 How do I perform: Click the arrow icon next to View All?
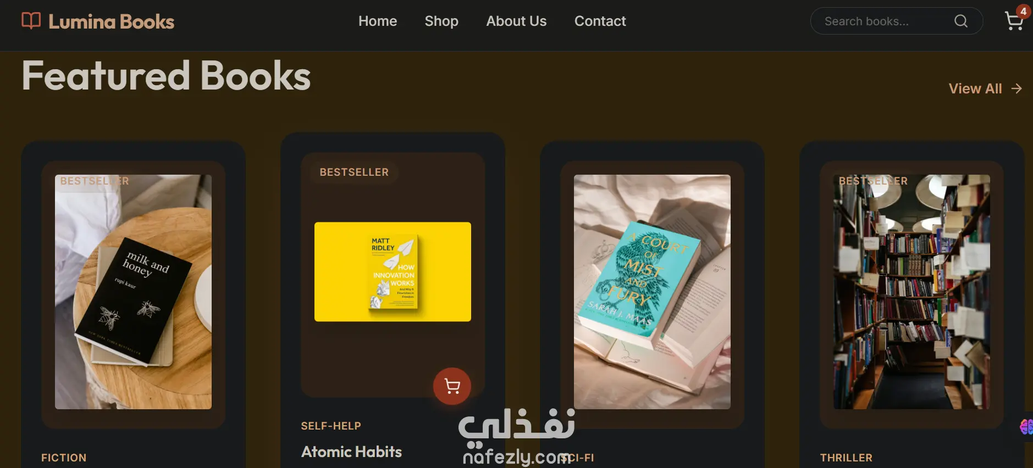[x=1017, y=88]
